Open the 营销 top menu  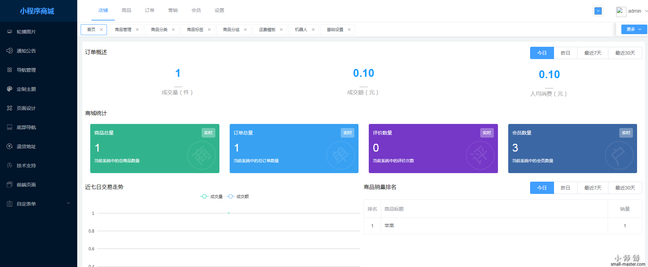coord(173,11)
